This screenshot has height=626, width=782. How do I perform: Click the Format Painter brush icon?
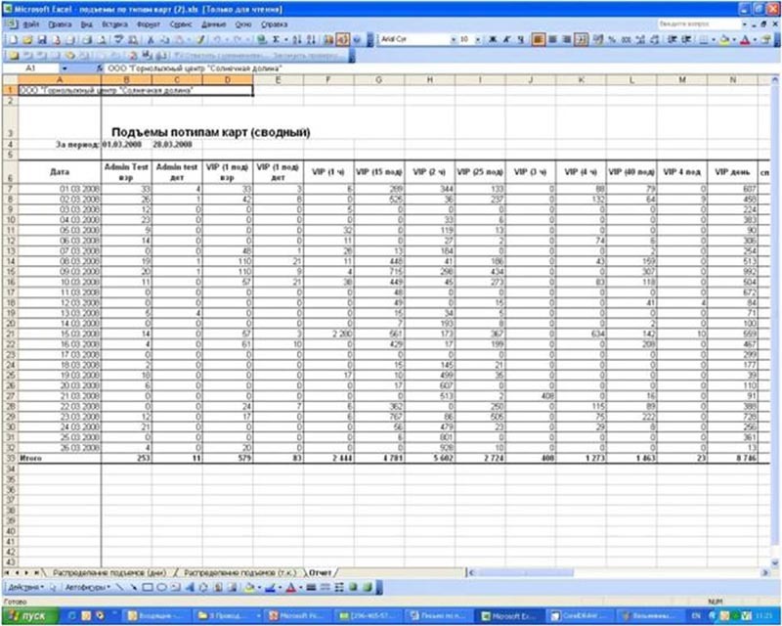[x=198, y=39]
